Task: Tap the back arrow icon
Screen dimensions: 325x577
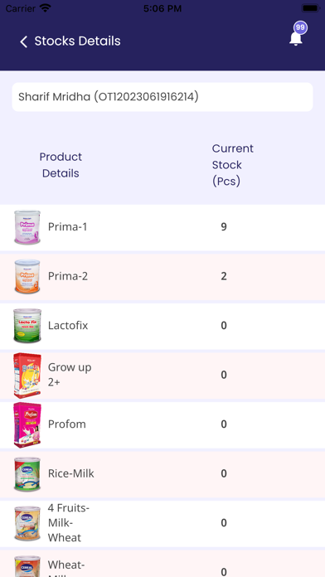Action: [x=23, y=41]
